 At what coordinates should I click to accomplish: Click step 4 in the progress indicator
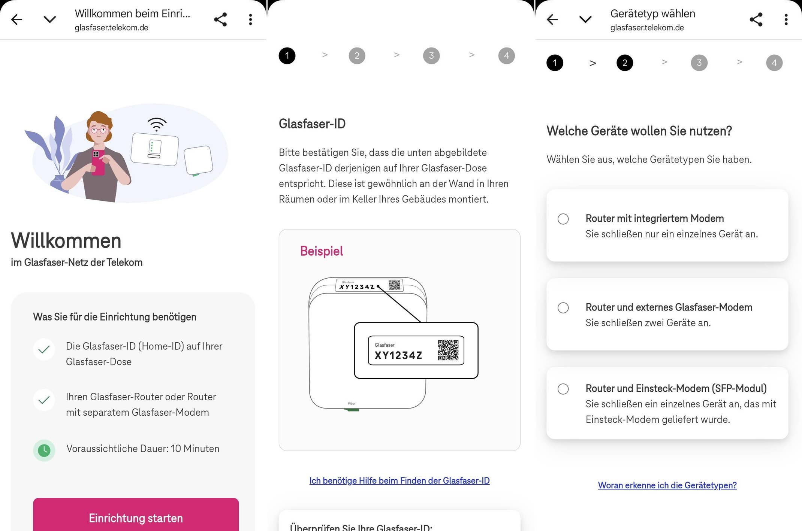tap(506, 55)
